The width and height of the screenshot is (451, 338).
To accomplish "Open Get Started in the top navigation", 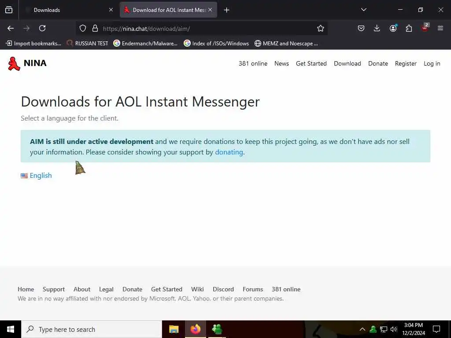I will pos(311,63).
